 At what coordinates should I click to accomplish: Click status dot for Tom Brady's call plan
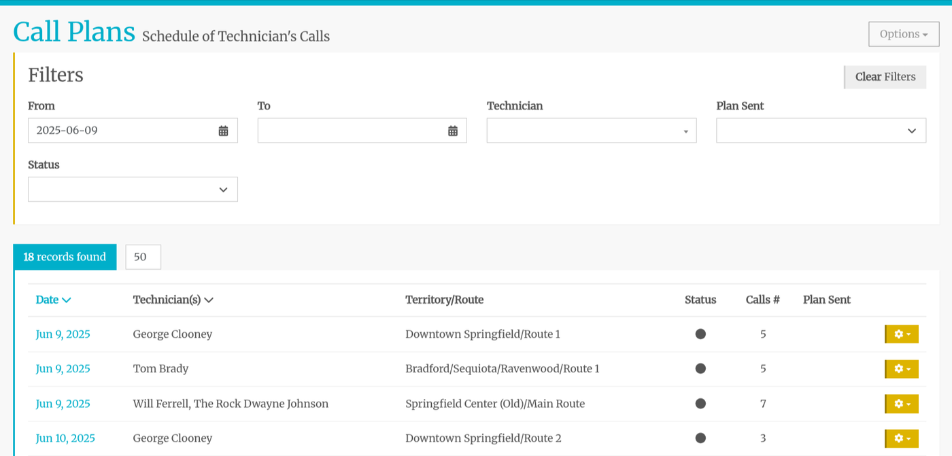click(x=700, y=368)
